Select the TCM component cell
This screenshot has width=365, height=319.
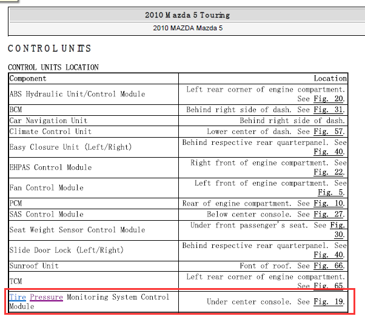[x=93, y=281]
